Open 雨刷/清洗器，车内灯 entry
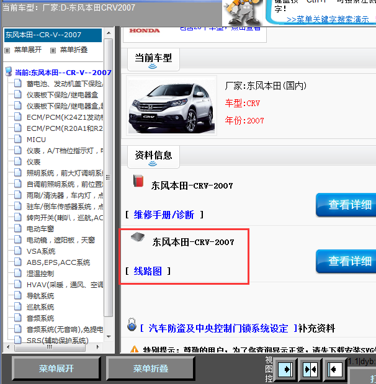The height and width of the screenshot is (384, 376). coord(65,195)
